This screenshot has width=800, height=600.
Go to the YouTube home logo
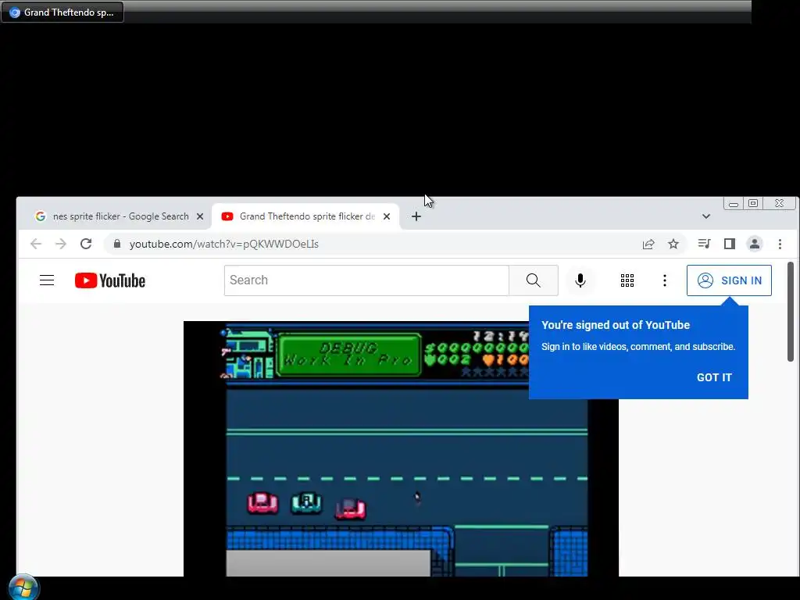pyautogui.click(x=110, y=280)
